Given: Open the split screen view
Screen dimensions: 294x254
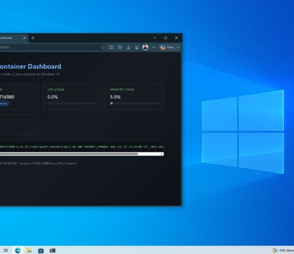Looking at the screenshot, I should (x=111, y=47).
